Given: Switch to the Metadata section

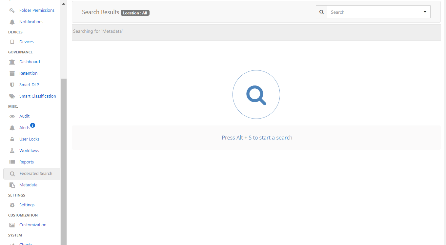Looking at the screenshot, I should pyautogui.click(x=28, y=185).
